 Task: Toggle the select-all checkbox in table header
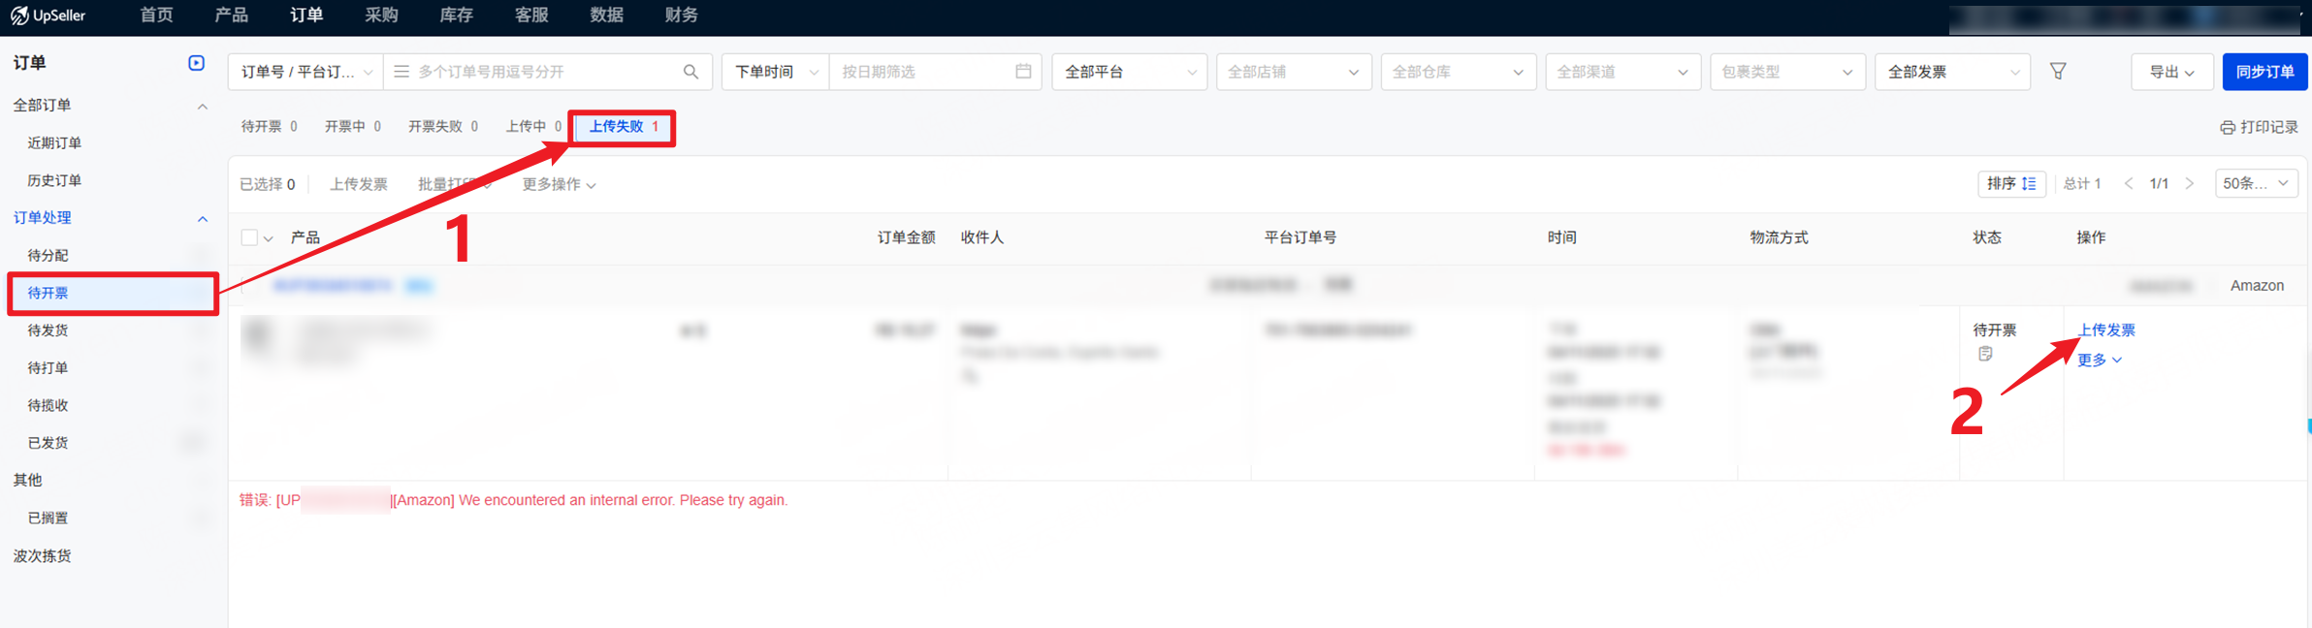point(249,237)
